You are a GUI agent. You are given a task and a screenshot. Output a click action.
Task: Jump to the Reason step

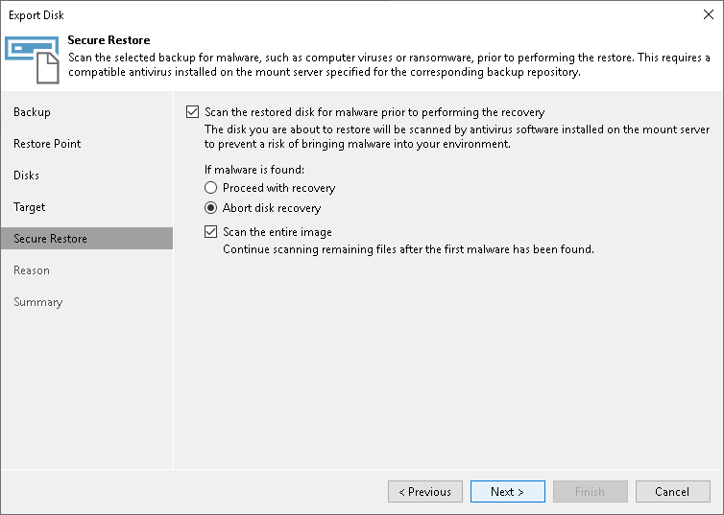click(32, 270)
